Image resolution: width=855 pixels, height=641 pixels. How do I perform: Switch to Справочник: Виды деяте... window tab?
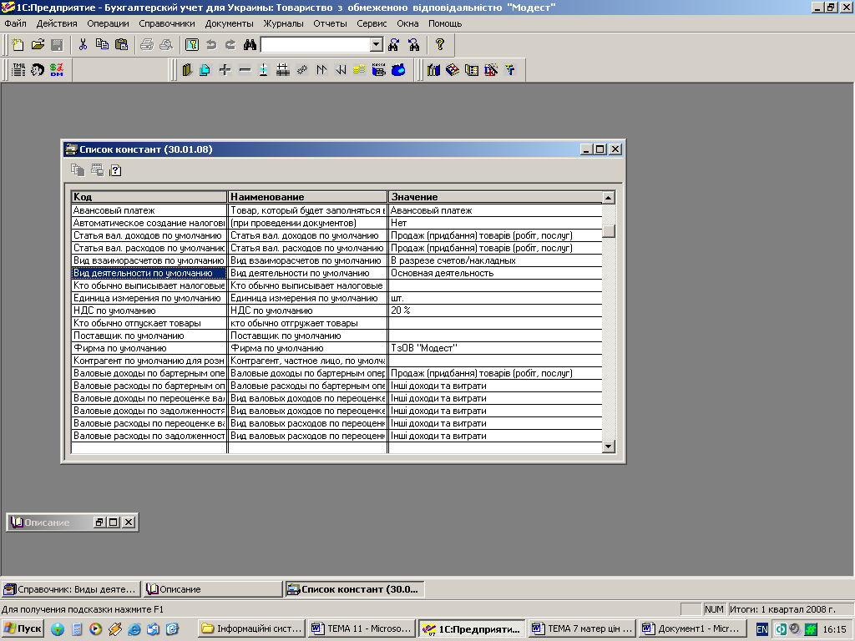[x=70, y=589]
